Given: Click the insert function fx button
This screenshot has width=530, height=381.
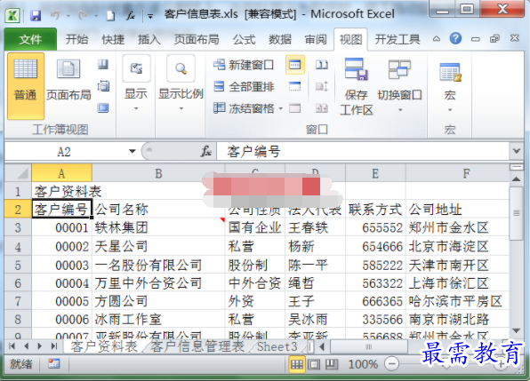Looking at the screenshot, I should [x=205, y=151].
